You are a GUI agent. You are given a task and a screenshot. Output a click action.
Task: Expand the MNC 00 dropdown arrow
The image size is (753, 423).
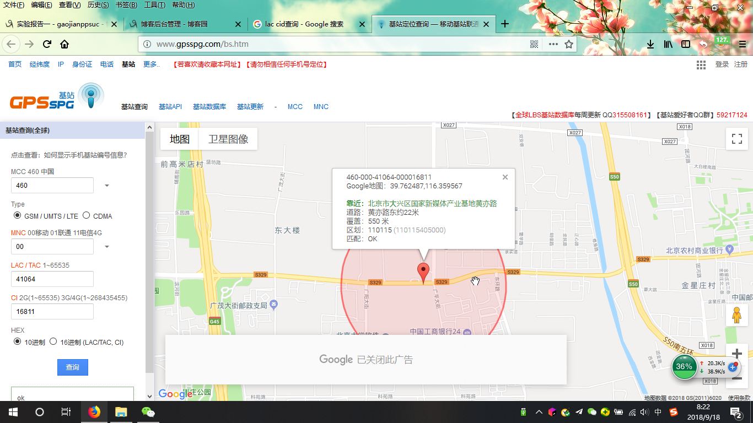pos(107,246)
